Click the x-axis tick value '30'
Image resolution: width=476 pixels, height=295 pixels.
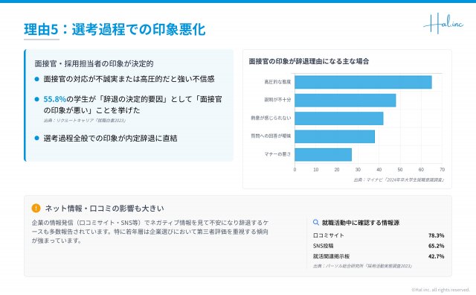tap(358, 170)
